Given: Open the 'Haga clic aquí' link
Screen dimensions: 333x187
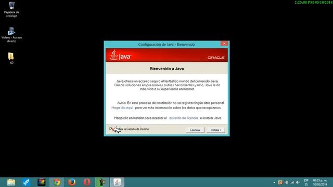Looking at the screenshot, I should [x=122, y=108].
